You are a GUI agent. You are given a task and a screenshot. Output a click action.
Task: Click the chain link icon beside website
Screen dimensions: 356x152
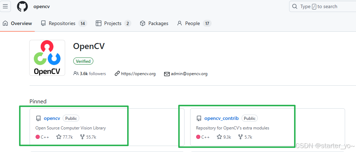pyautogui.click(x=117, y=73)
